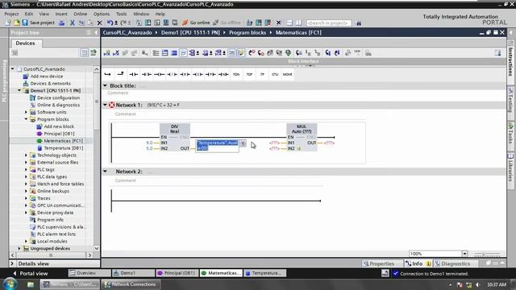This screenshot has width=516, height=290.
Task: Collapse Network 1 with the triangle
Action: tap(106, 105)
